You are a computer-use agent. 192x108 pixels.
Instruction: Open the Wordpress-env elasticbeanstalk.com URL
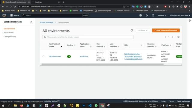point(133,56)
